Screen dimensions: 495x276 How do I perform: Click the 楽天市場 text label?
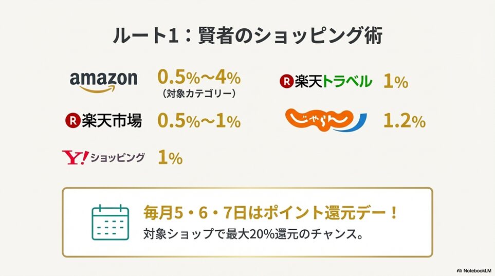click(111, 122)
